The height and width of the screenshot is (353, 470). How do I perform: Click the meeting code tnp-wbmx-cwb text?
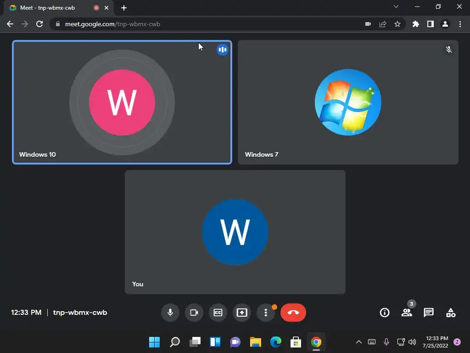(x=80, y=313)
